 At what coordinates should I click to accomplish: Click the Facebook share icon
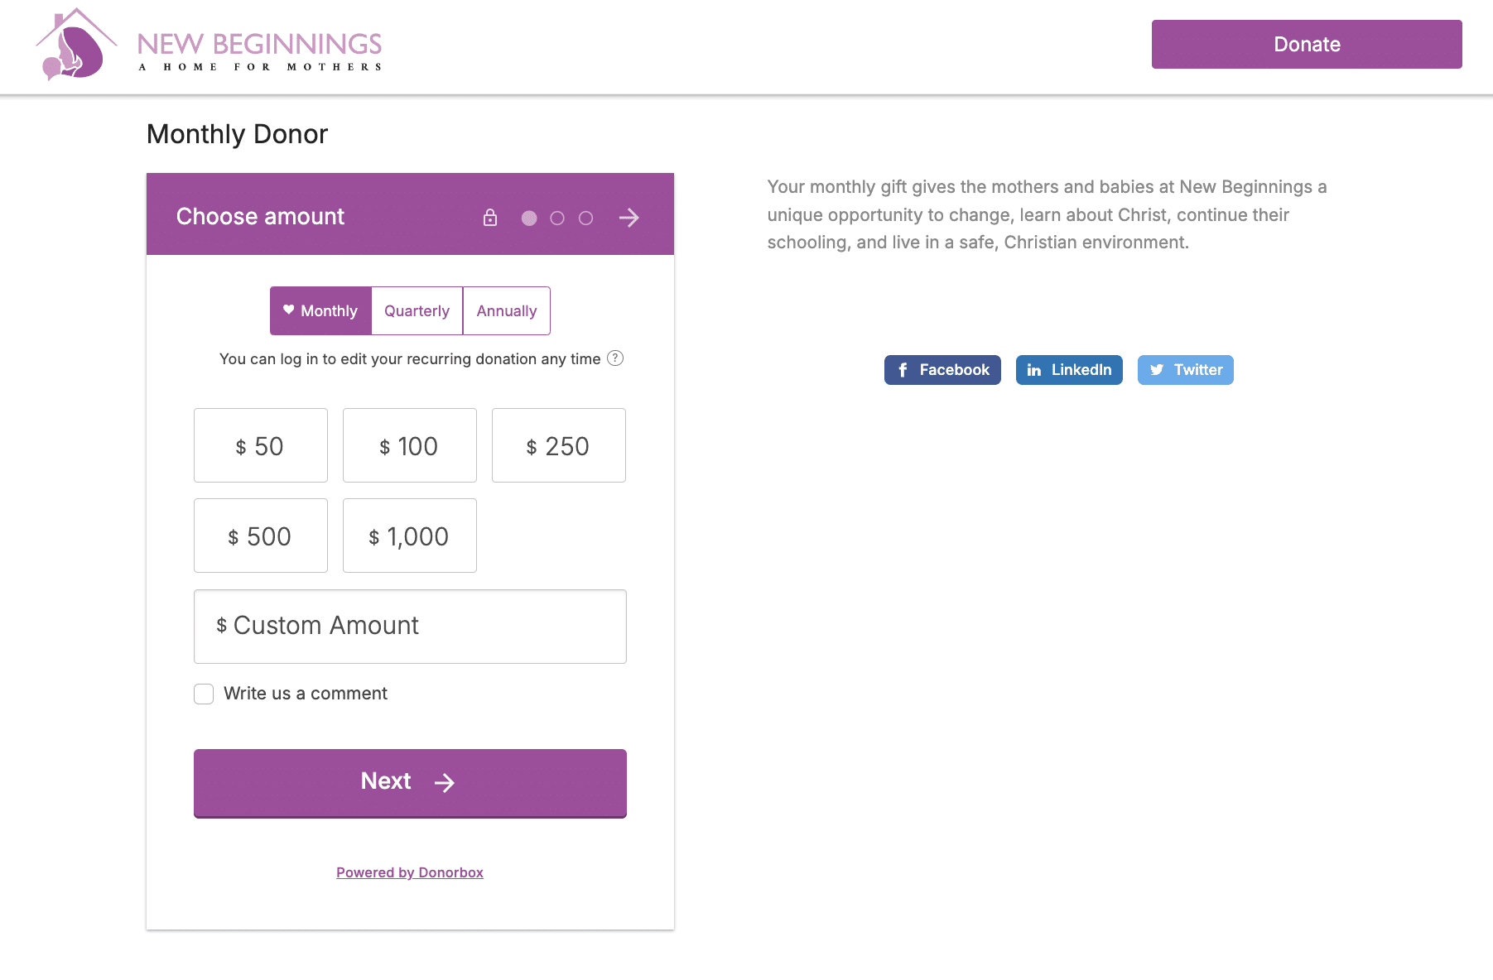pos(903,370)
